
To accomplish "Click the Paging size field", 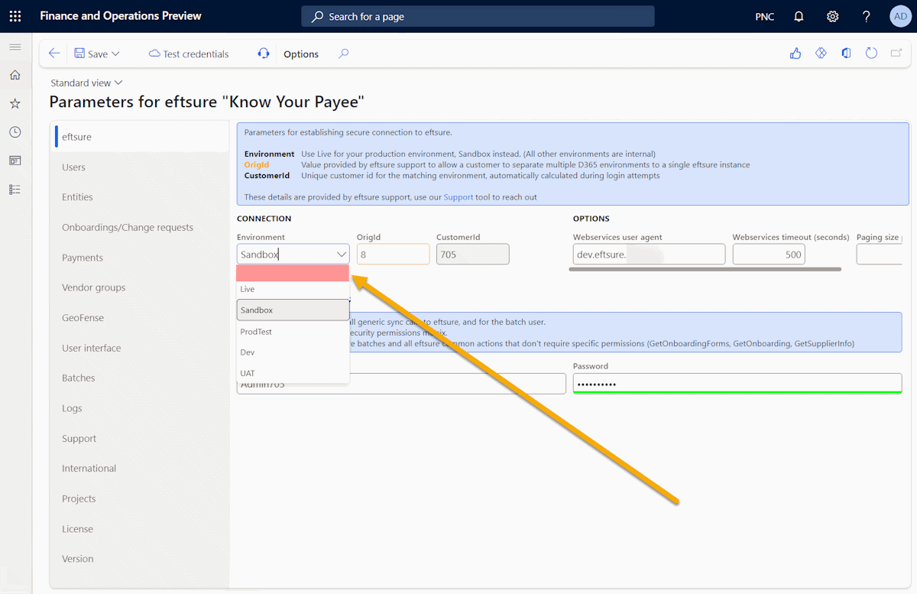I will 880,254.
